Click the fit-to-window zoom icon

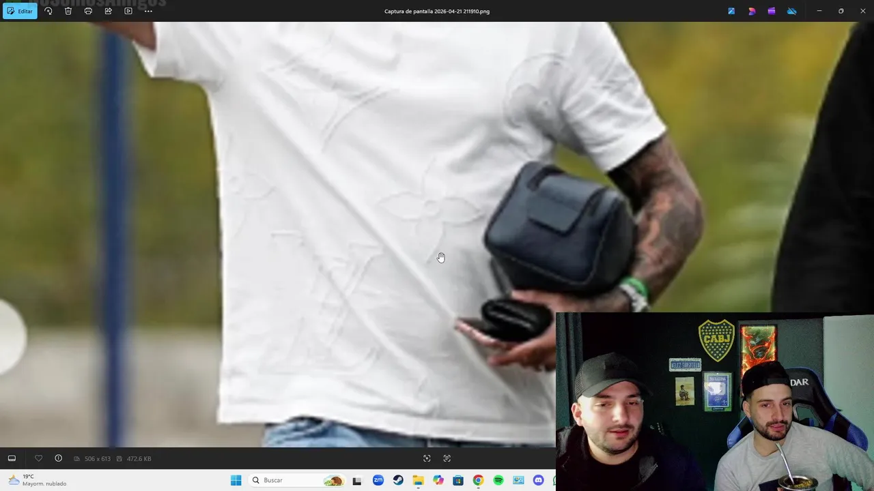[427, 458]
